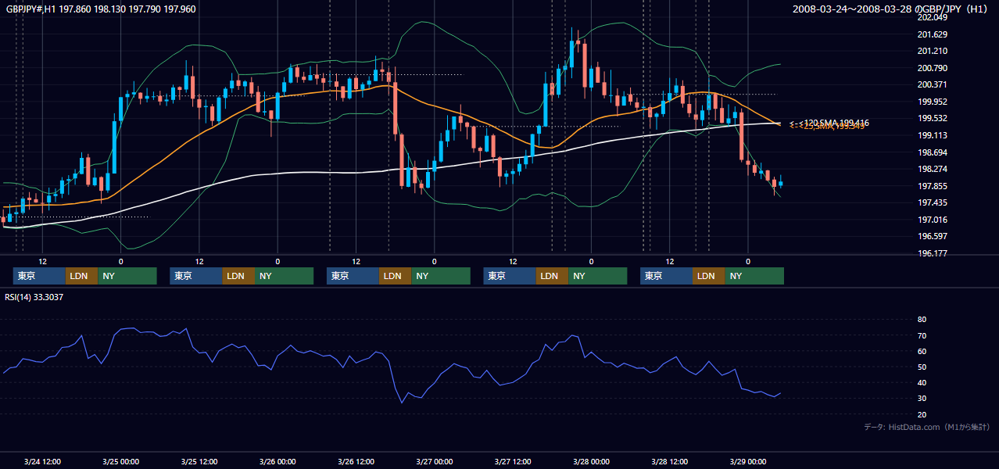Choose price level 199.113 on the axis
999x469 pixels.
pos(933,135)
